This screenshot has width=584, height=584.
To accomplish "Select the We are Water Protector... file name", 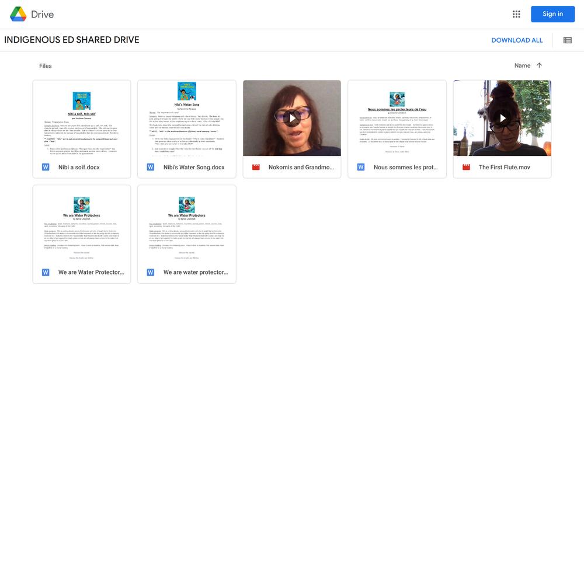I will (x=91, y=272).
